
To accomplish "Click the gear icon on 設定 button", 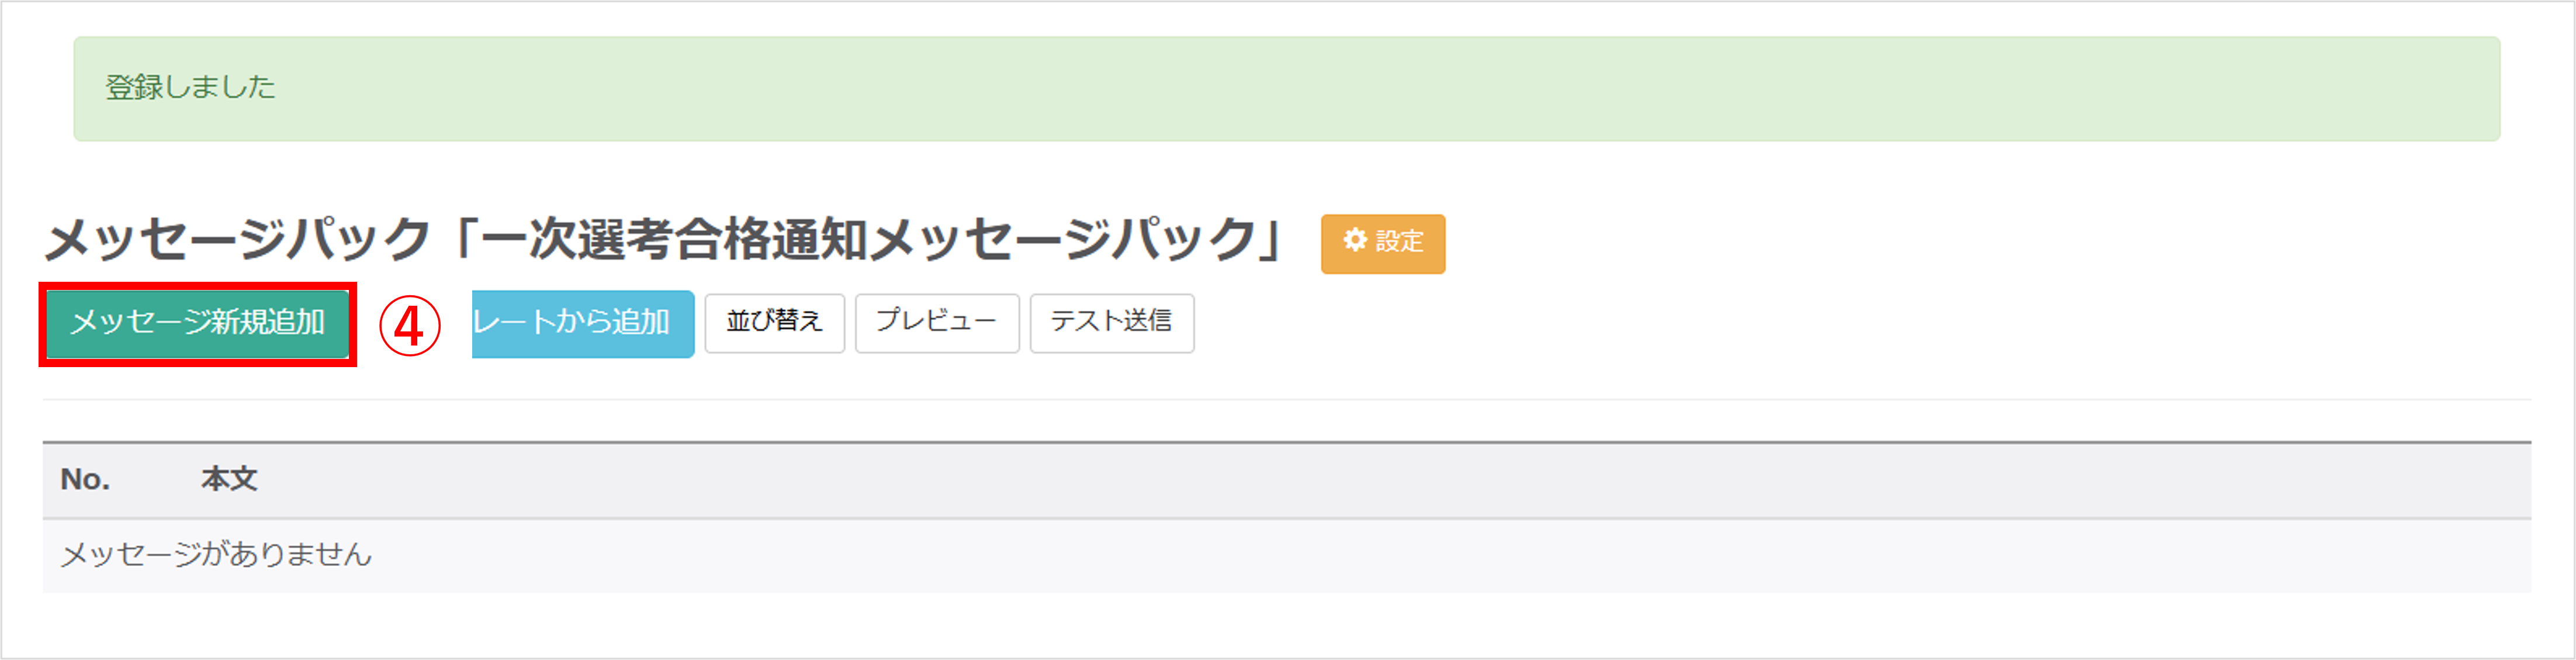I will [x=1354, y=240].
